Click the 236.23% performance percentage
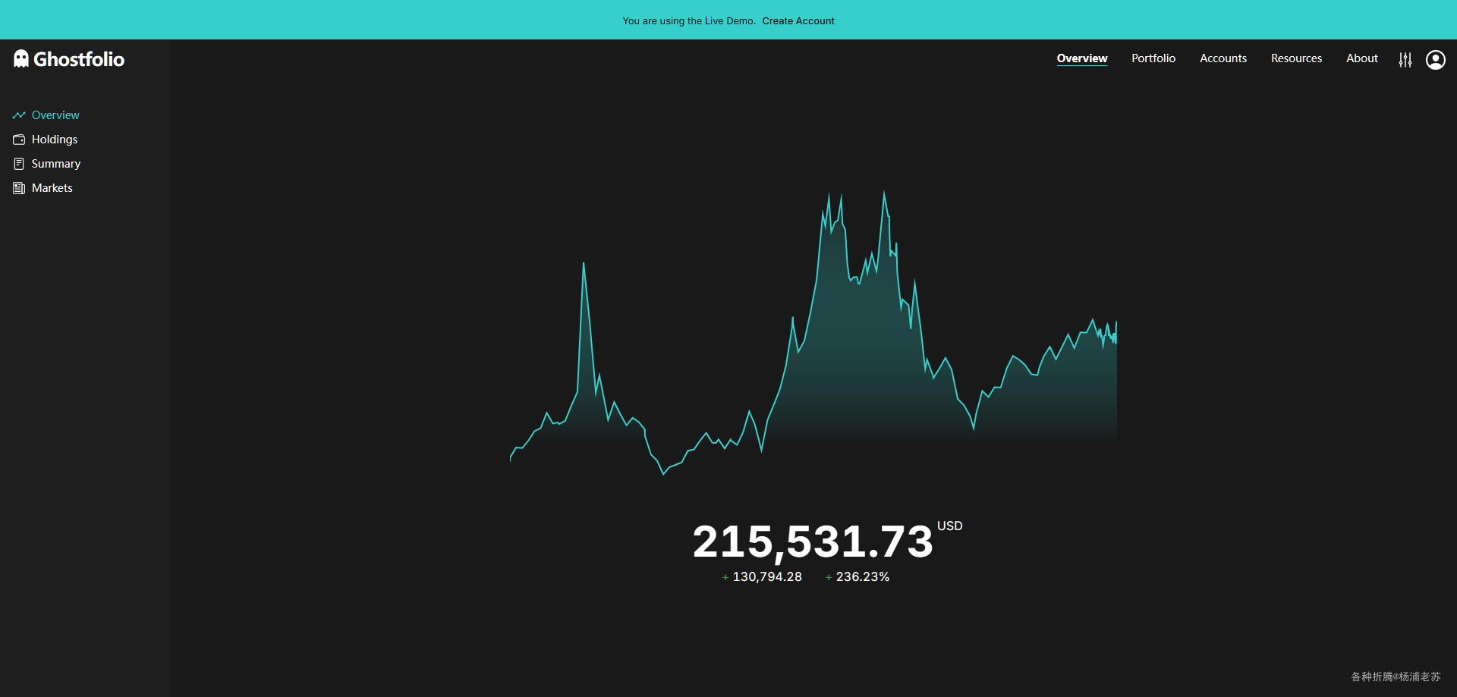1457x697 pixels. tap(863, 577)
